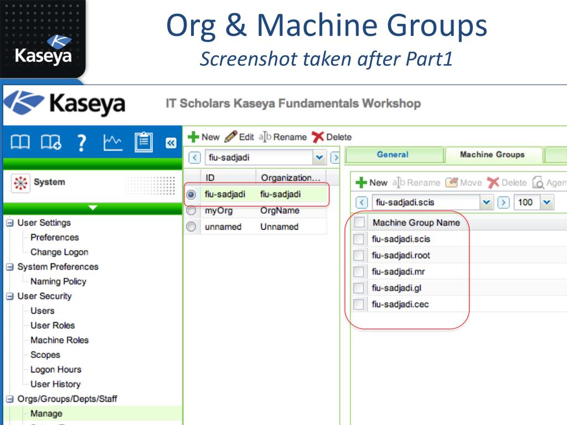Select the fiu-sadjadi organization radio button
Screen dimensions: 567x425
(191, 194)
